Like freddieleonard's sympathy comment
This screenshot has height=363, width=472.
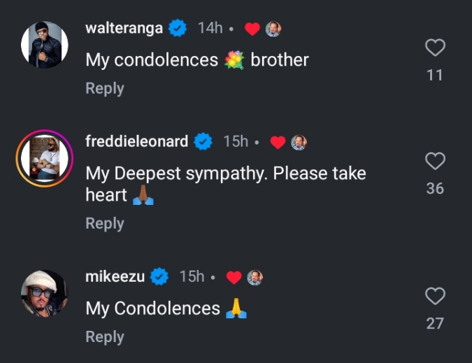point(435,161)
